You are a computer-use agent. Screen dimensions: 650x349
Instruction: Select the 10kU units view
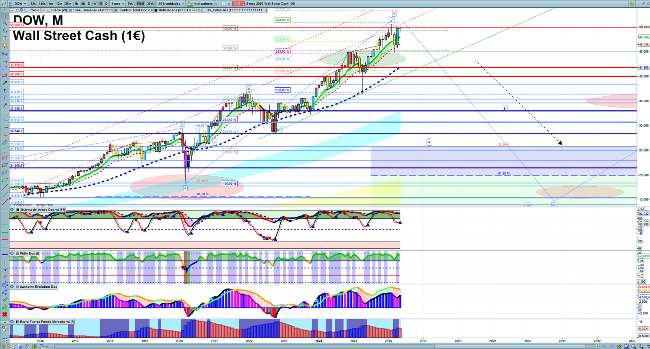coord(140,4)
